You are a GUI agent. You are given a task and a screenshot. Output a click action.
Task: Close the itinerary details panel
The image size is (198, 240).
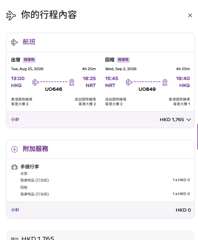pos(190,15)
